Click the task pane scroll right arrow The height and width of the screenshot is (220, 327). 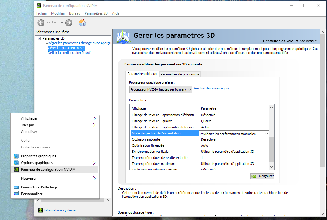coord(108,200)
